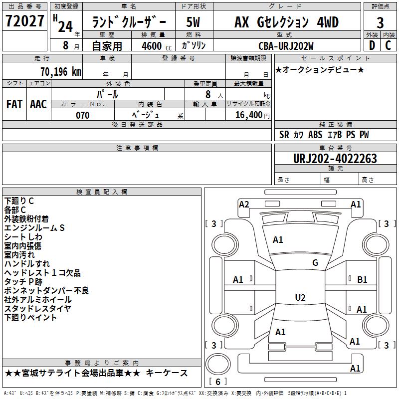Click the chassis number URJ202-4022263

click(335, 159)
